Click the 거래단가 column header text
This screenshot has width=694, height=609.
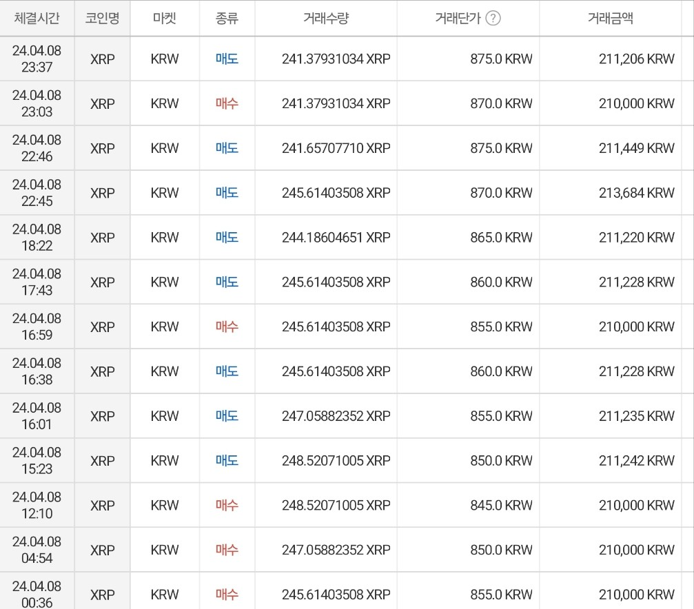(458, 18)
